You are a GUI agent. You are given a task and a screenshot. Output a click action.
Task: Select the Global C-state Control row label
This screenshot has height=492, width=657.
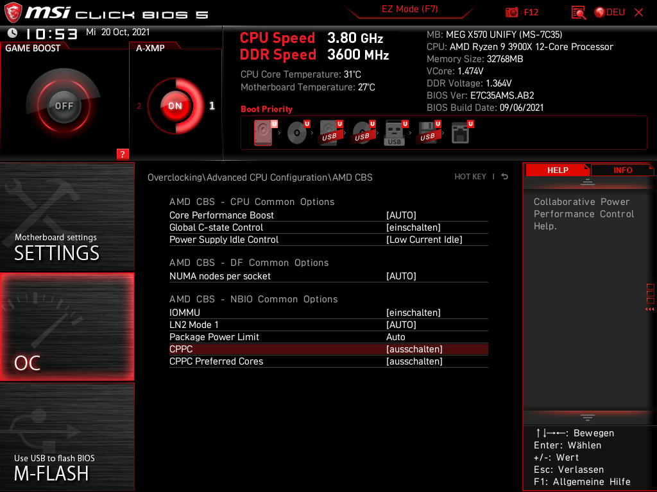[216, 227]
